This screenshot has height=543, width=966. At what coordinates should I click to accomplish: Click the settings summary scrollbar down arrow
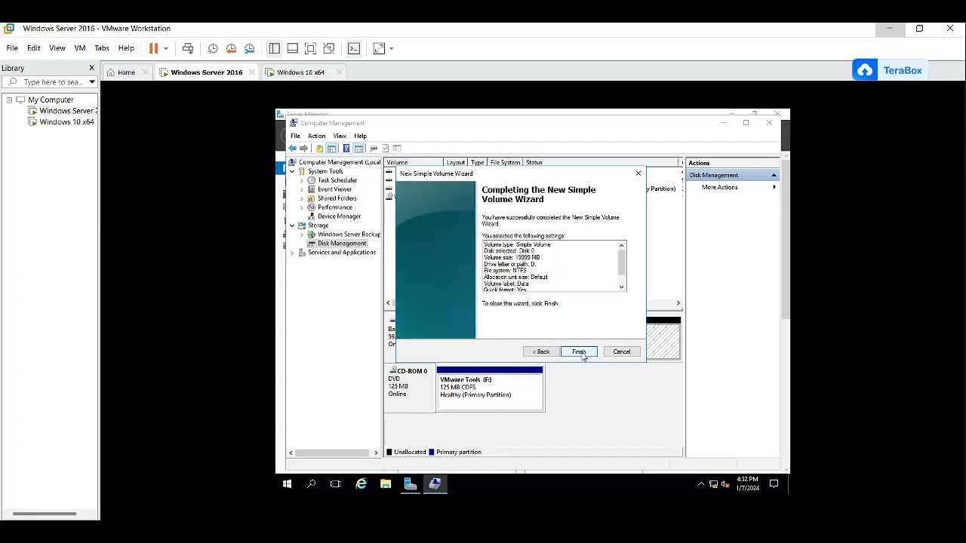click(622, 287)
